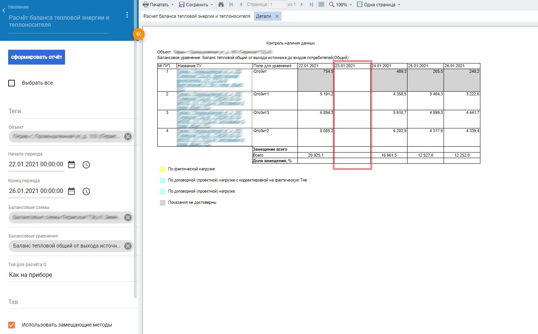This screenshot has height=334, width=538.
Task: Select the Детали tab
Action: (264, 16)
